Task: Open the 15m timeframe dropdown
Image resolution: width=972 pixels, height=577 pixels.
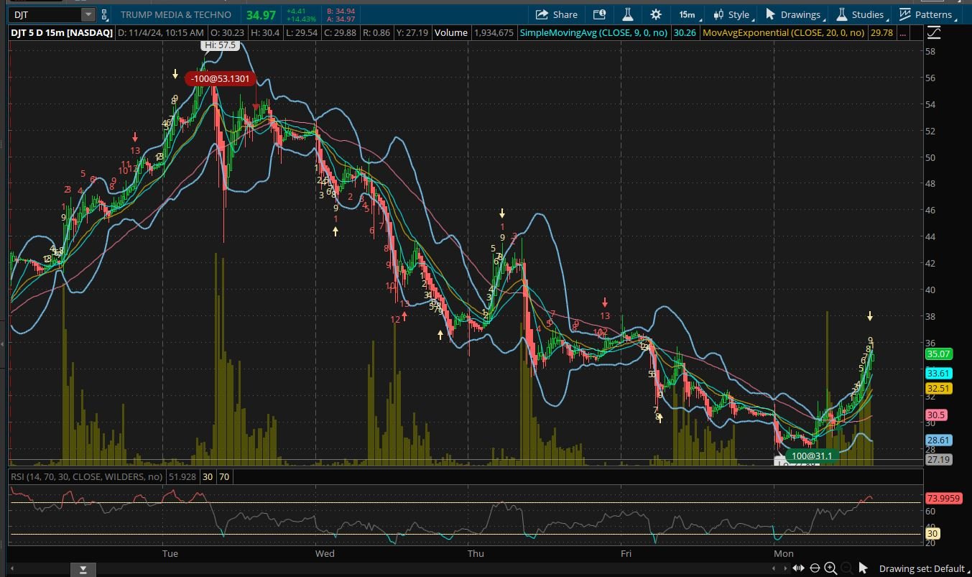Action: tap(686, 14)
